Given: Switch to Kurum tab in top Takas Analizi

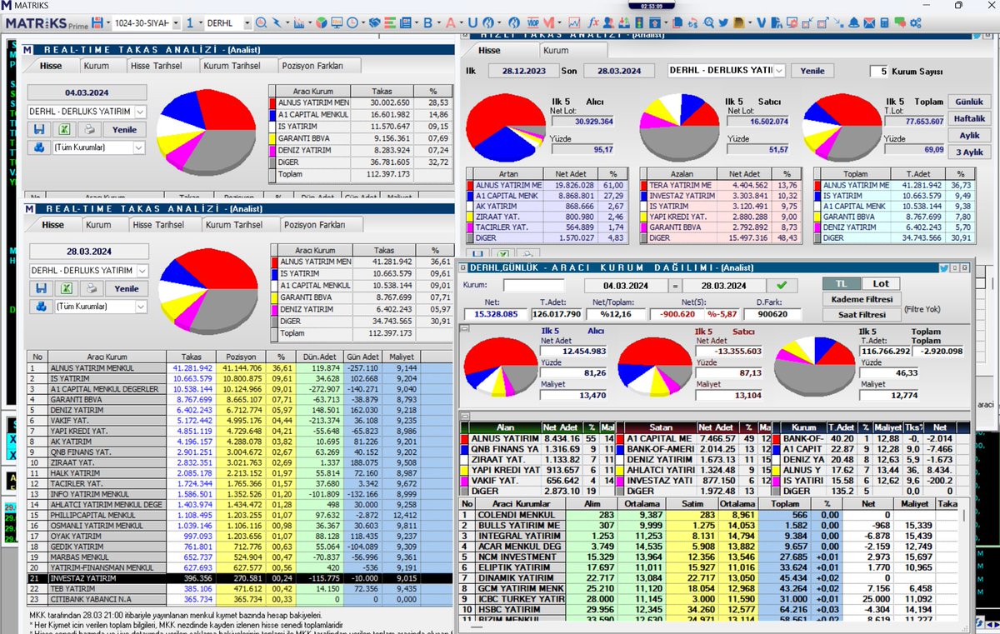Looking at the screenshot, I should pyautogui.click(x=97, y=65).
